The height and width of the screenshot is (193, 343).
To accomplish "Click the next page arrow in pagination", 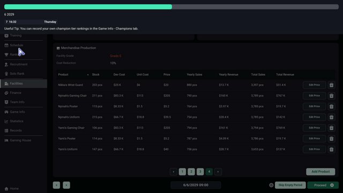I will [x=218, y=172].
